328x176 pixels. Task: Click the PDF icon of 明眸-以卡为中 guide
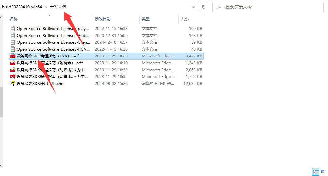click(x=13, y=70)
